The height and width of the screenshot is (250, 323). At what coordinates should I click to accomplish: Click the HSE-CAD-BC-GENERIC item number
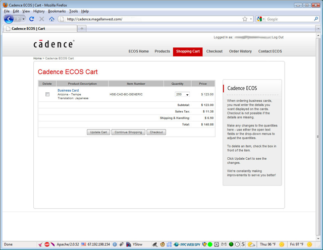coord(126,94)
